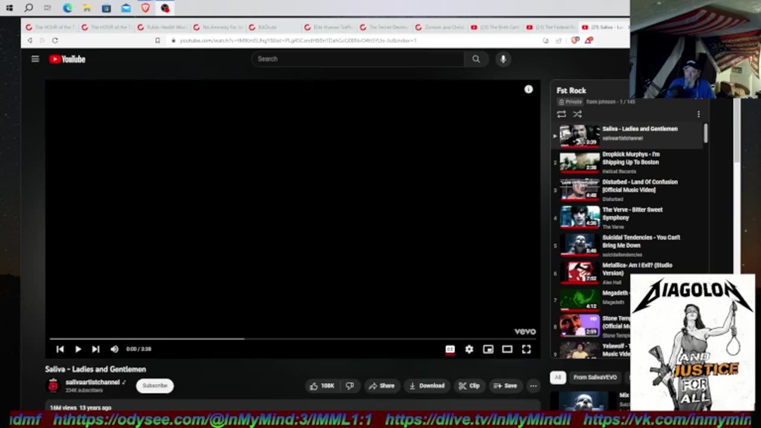Image resolution: width=761 pixels, height=428 pixels.
Task: Play Metallica - Am I Evil? (Studio Version)
Action: pos(627,272)
